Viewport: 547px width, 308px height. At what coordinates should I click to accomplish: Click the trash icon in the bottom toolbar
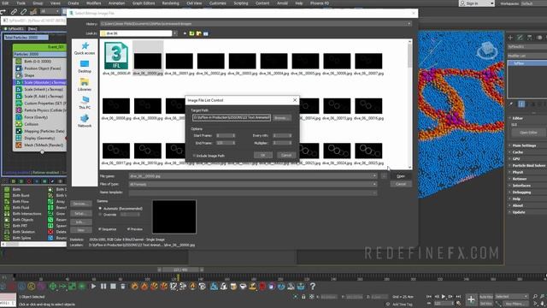(x=123, y=287)
